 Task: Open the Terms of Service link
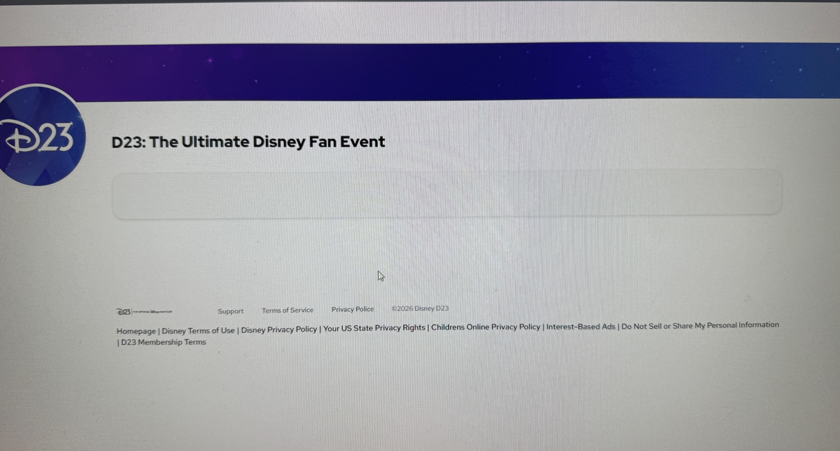[x=287, y=310]
